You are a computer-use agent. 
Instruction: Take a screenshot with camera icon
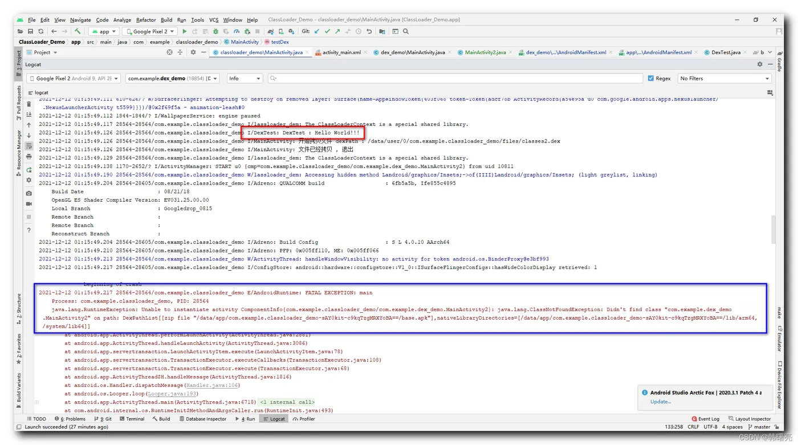[x=29, y=193]
